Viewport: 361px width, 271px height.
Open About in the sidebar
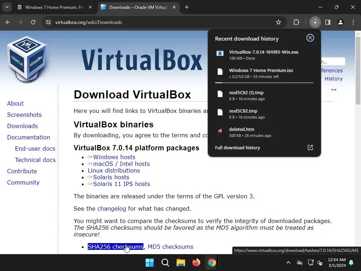(x=16, y=103)
